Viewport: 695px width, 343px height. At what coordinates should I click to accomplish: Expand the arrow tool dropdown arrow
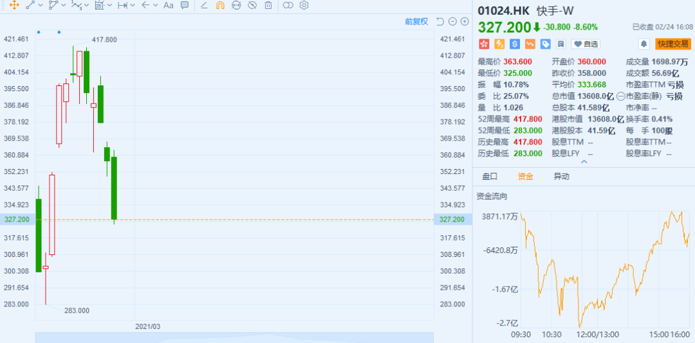pyautogui.click(x=156, y=5)
